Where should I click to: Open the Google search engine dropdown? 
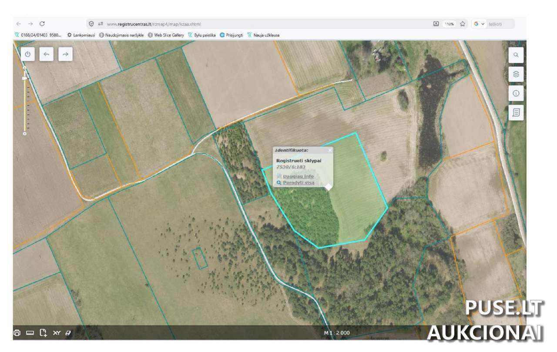coord(479,24)
